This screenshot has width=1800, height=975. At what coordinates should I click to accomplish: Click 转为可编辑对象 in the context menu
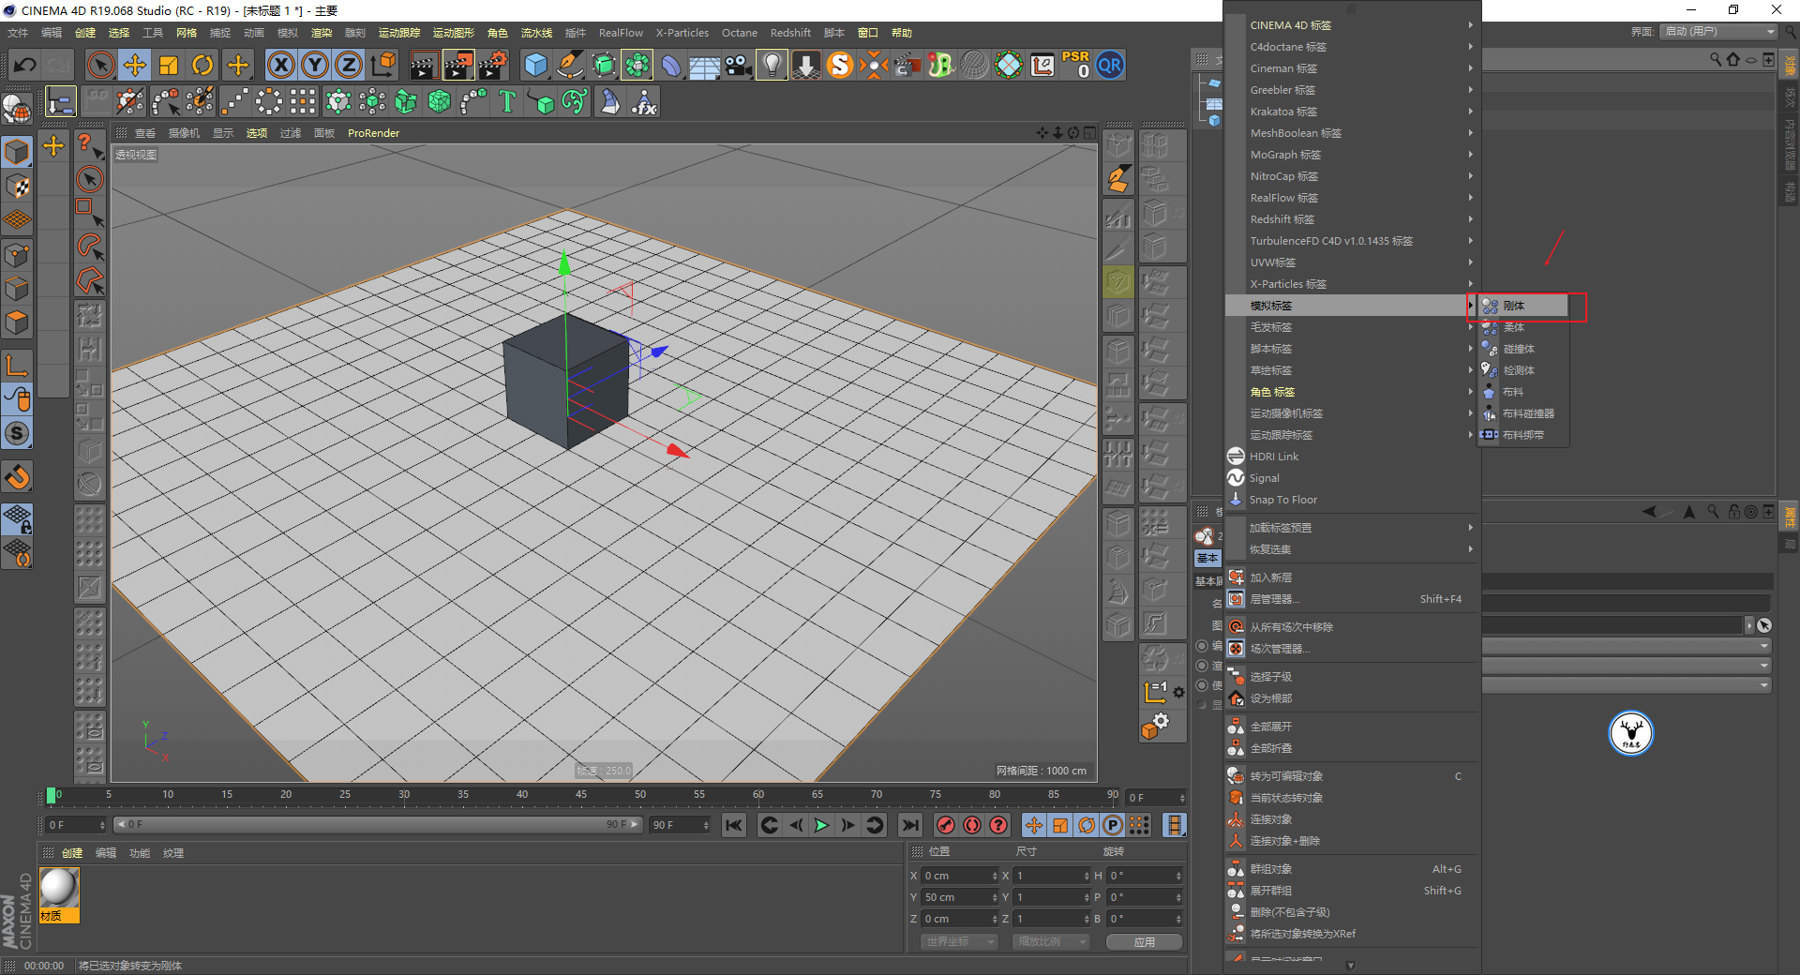pyautogui.click(x=1352, y=776)
